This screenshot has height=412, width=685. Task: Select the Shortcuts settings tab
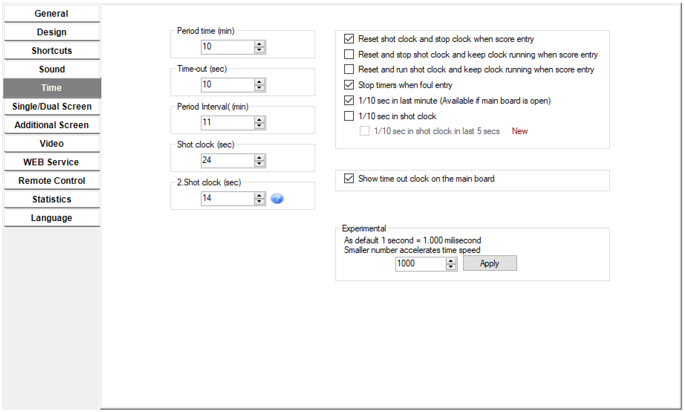click(x=52, y=51)
